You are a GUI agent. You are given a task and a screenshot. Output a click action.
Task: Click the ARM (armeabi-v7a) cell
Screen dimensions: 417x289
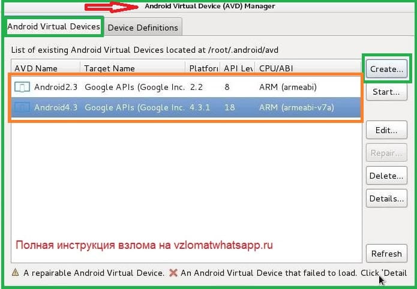[296, 108]
